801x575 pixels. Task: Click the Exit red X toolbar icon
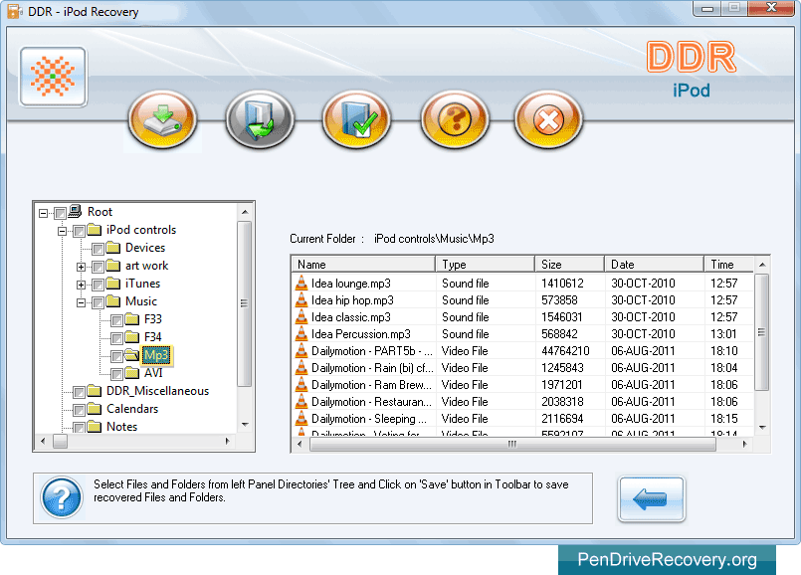coord(548,120)
